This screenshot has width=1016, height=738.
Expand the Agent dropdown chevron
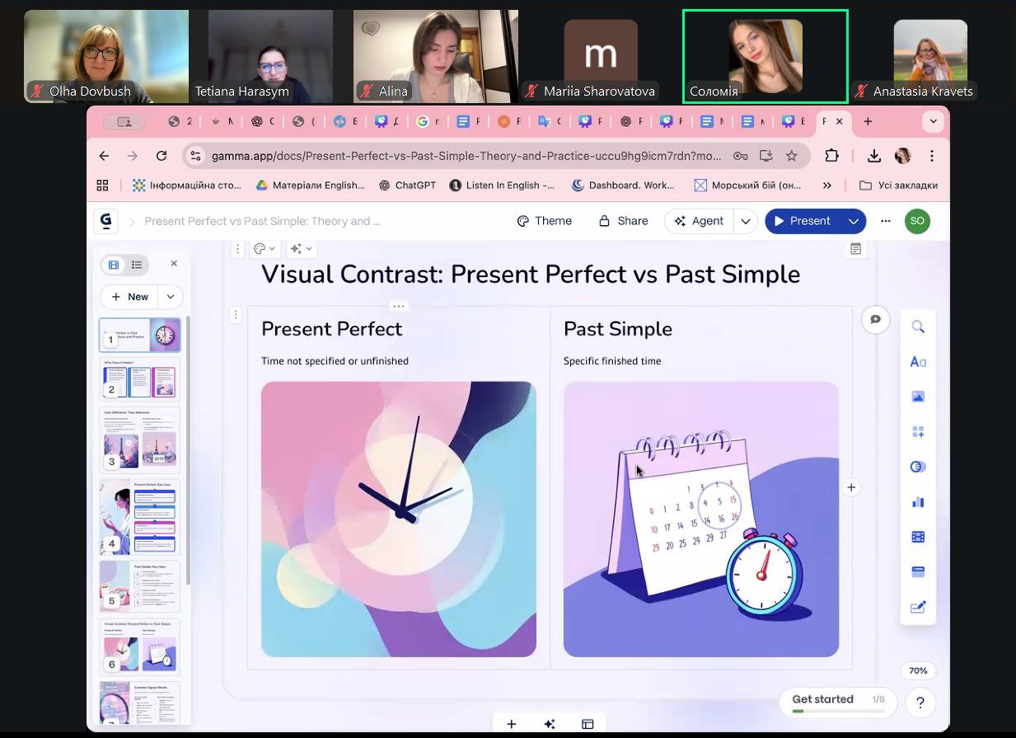745,221
